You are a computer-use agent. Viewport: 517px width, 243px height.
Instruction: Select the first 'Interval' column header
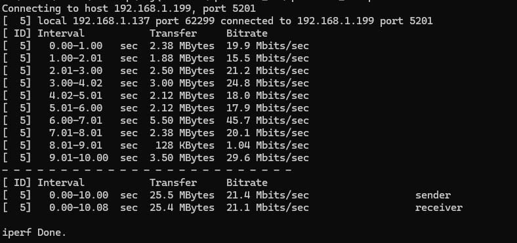(60, 33)
